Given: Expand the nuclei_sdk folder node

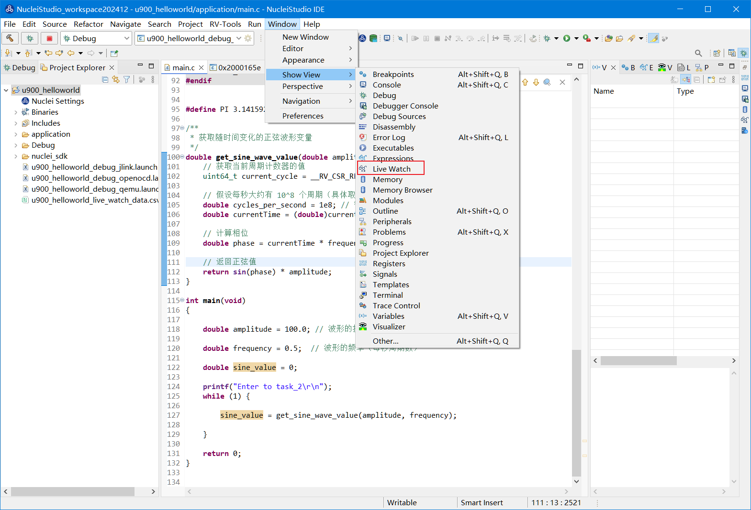Looking at the screenshot, I should tap(16, 156).
